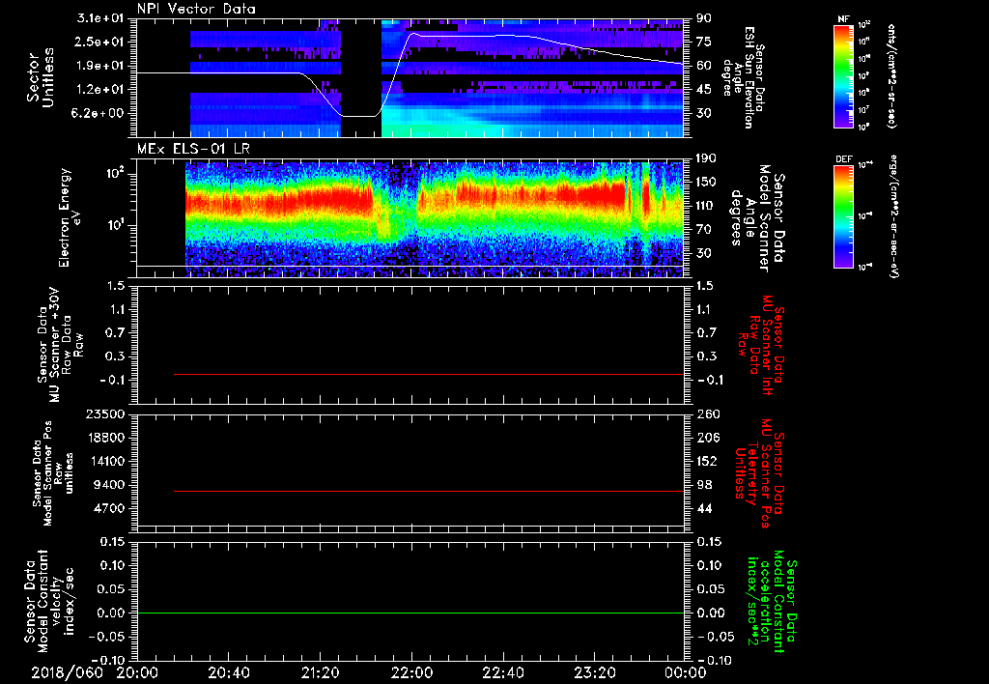This screenshot has width=989, height=684.
Task: Click the 3.1e+01 sector tick value
Action: point(99,18)
